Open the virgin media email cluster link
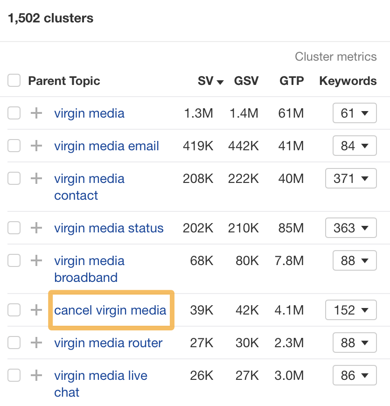390x406 pixels. pos(106,146)
